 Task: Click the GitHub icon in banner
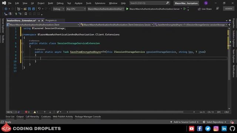[232, 129]
